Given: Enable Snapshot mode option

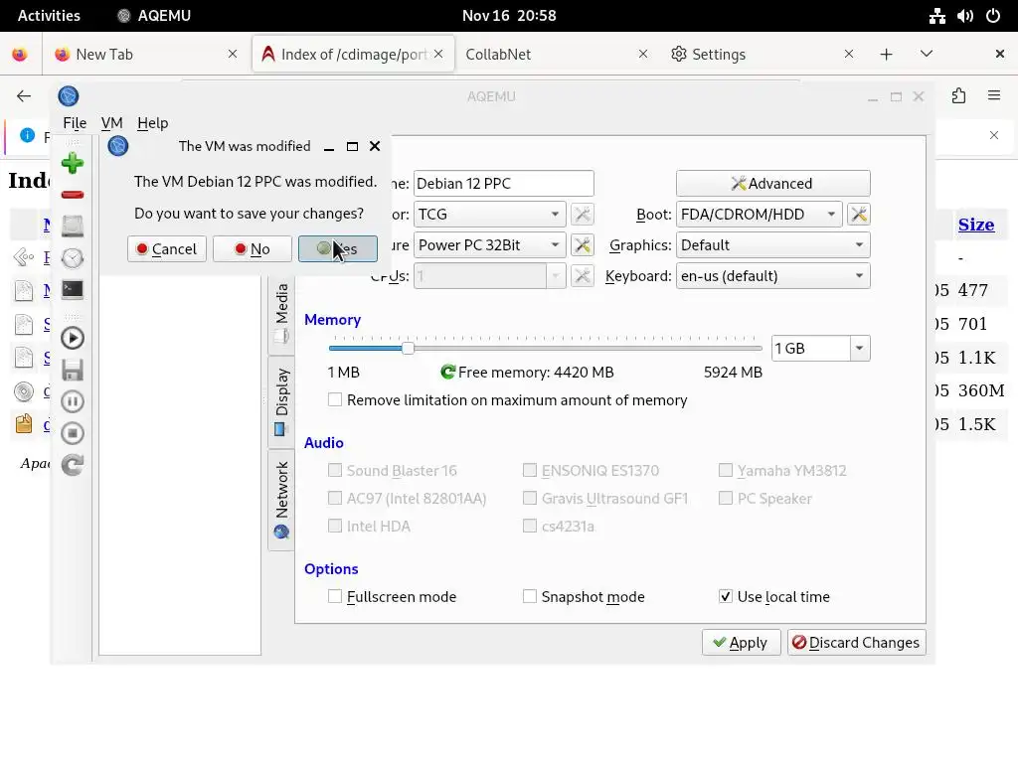Looking at the screenshot, I should click(530, 596).
